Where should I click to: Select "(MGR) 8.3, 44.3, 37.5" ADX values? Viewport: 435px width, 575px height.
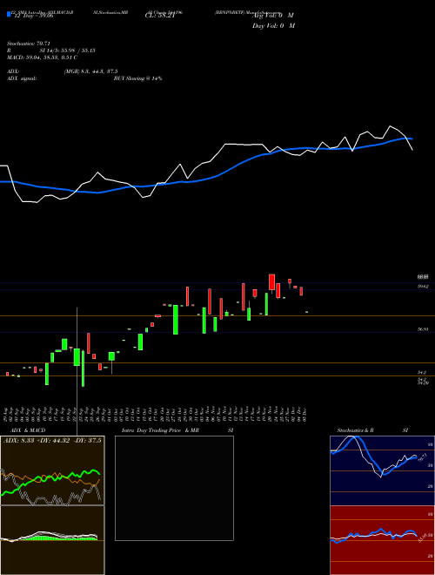pos(90,71)
